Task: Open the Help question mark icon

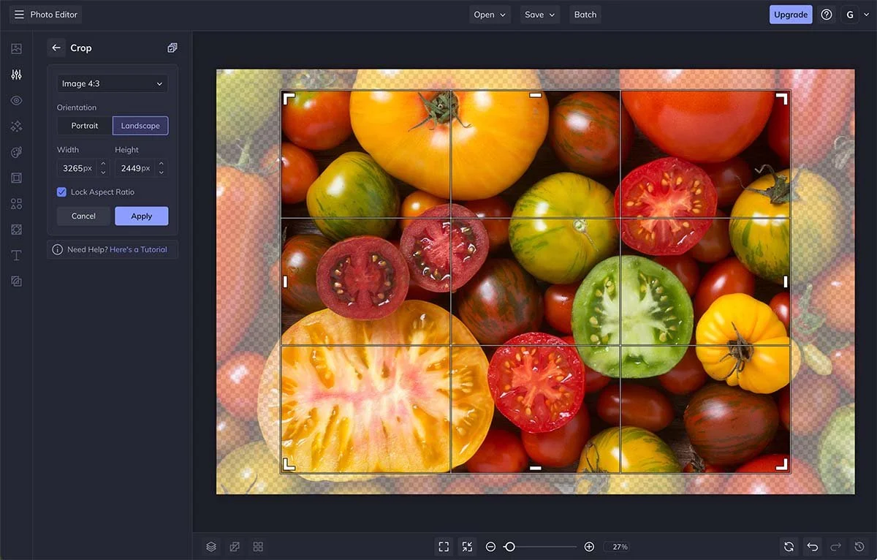Action: click(826, 14)
